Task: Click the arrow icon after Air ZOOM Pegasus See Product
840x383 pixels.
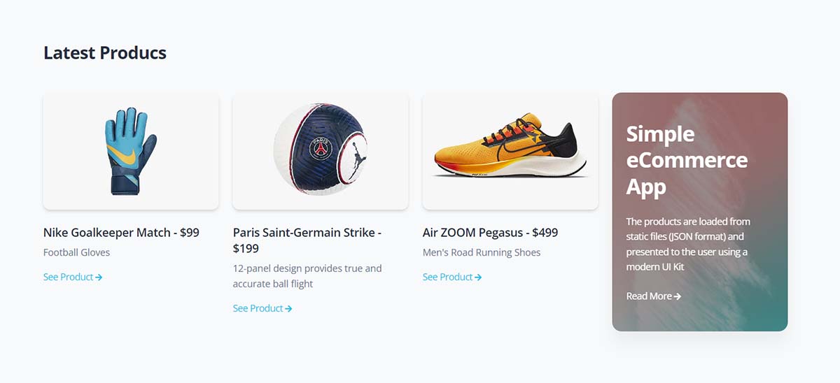Action: (x=478, y=277)
